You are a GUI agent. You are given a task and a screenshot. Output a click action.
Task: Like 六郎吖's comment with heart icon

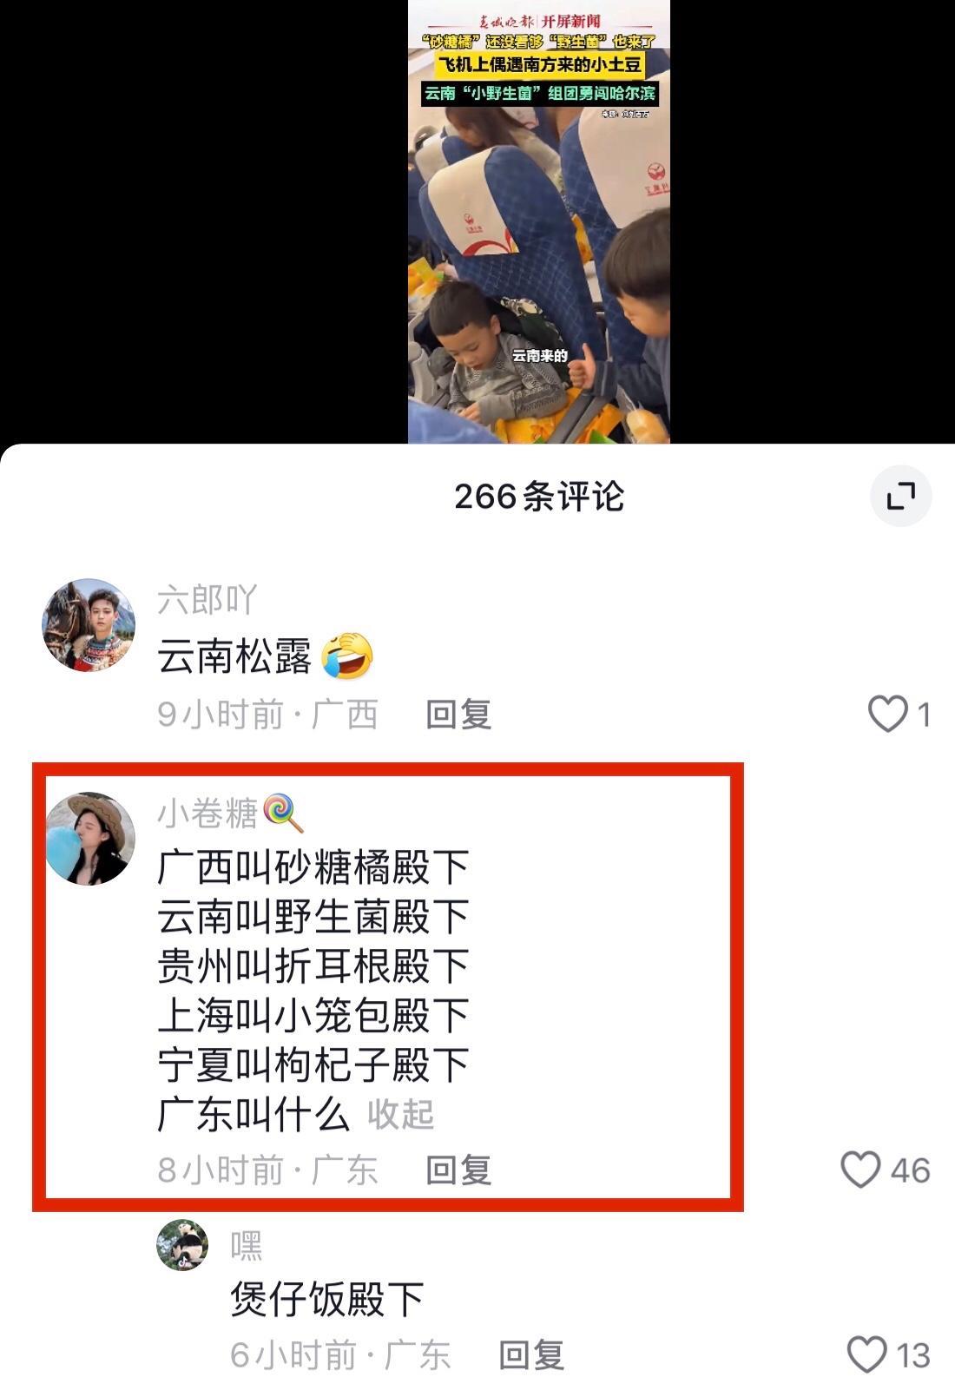887,715
